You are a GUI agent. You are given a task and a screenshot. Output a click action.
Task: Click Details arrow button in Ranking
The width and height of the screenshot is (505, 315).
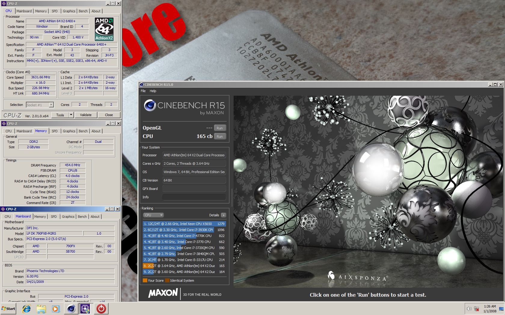pos(224,215)
